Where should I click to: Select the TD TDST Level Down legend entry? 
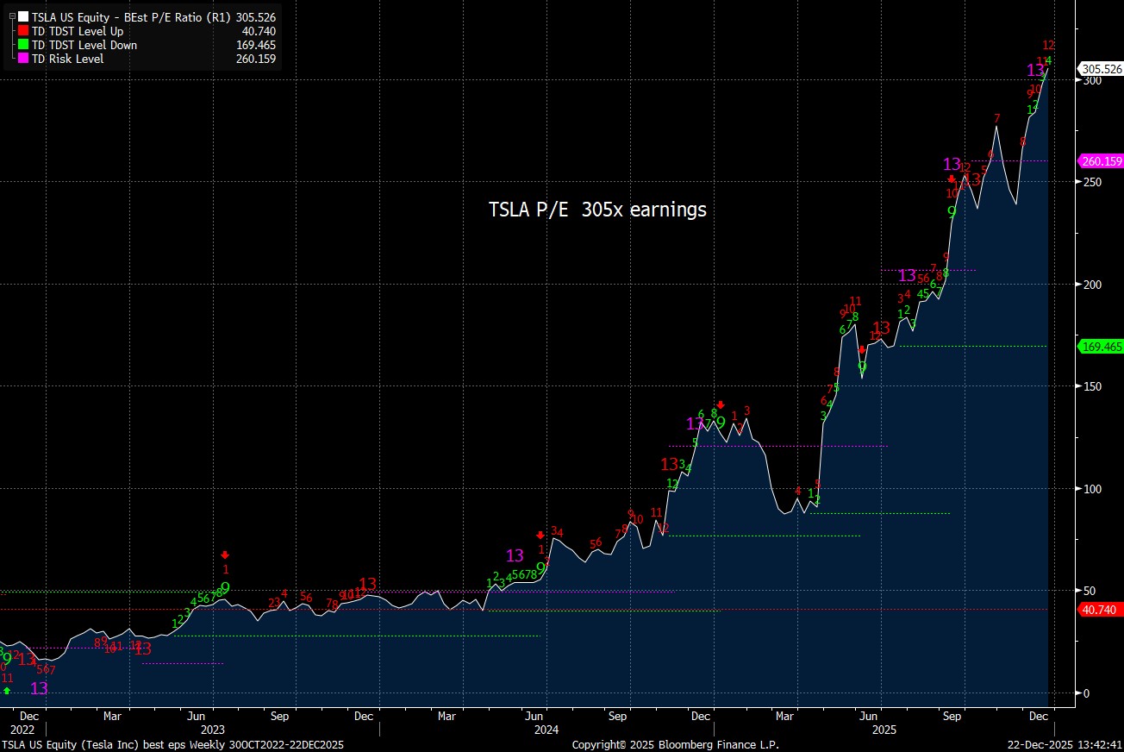coord(84,45)
